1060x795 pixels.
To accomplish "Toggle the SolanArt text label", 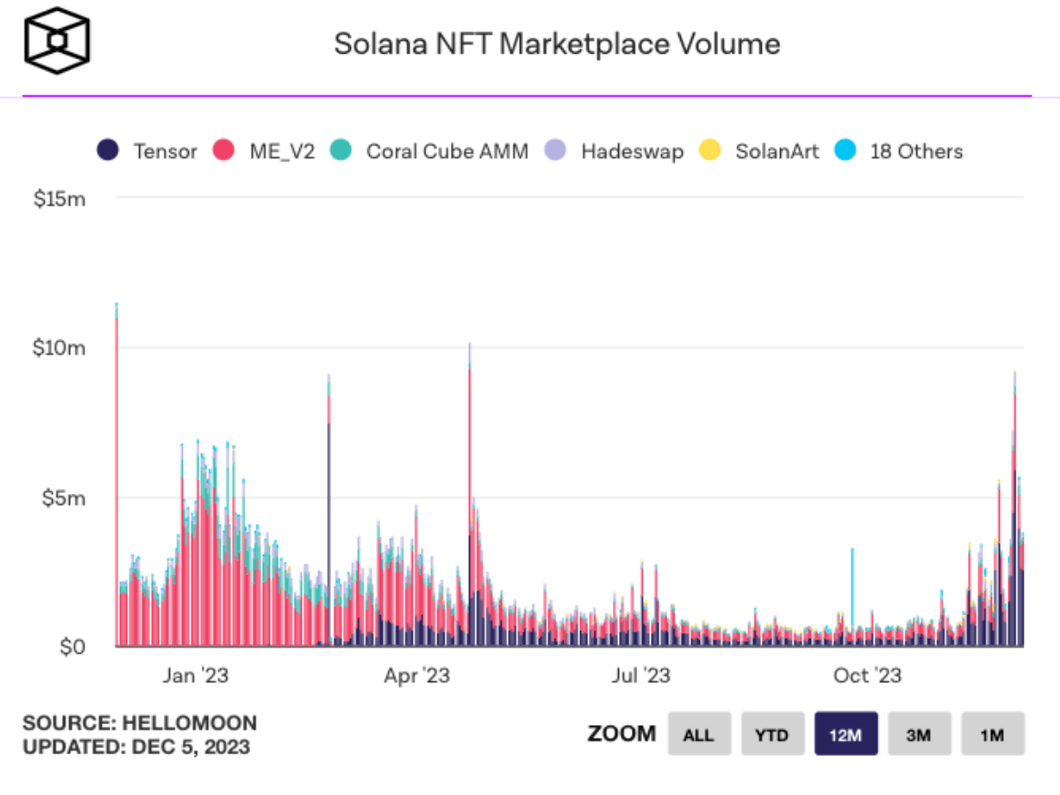I will 776,151.
